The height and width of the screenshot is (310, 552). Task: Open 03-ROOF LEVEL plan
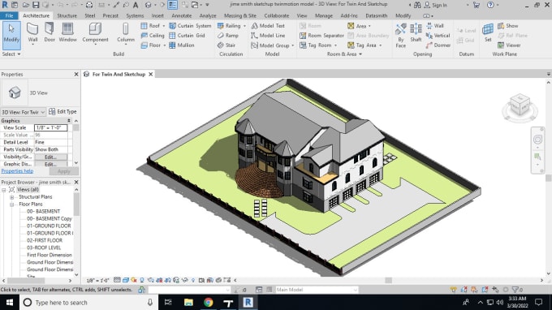pos(44,248)
